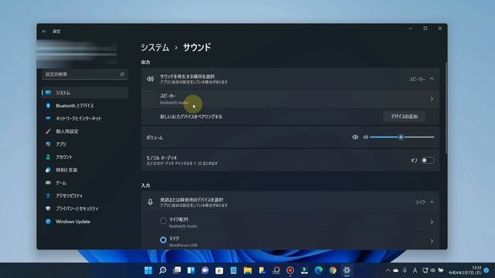Click the Settings gear on the taskbar
The image size is (495, 278).
[x=347, y=270]
